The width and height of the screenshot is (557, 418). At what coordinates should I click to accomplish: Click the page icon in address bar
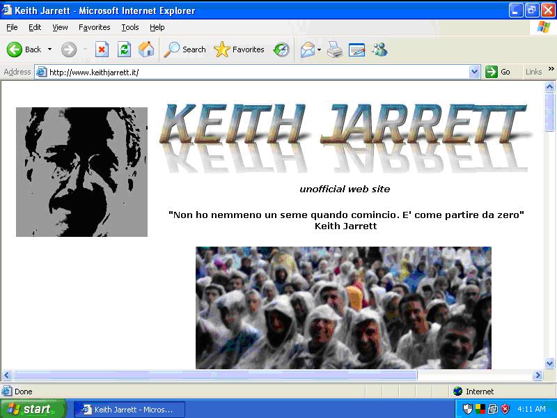(x=42, y=72)
